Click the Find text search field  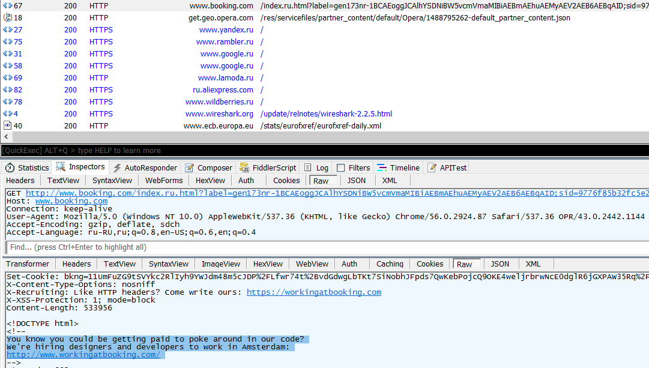point(324,247)
